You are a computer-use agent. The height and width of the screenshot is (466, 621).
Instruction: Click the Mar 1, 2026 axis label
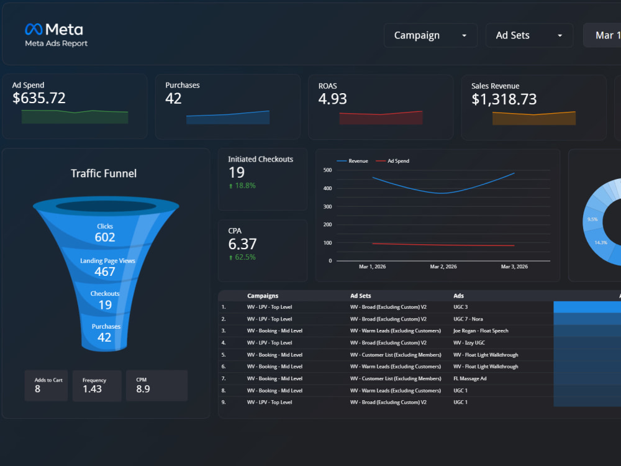[x=372, y=267]
